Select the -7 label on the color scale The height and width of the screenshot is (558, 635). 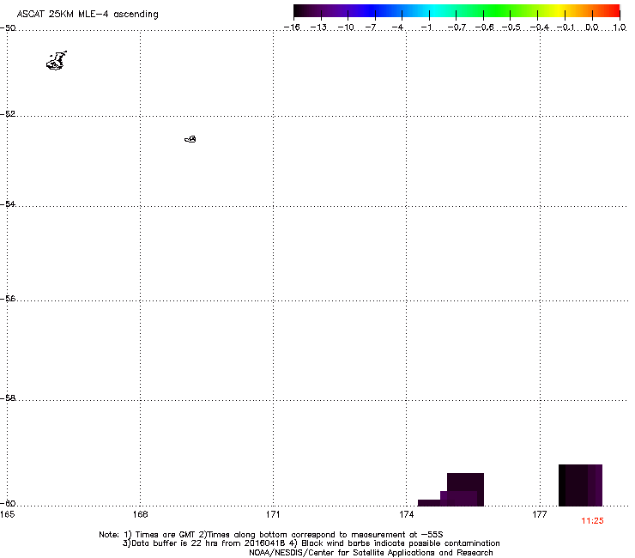[370, 27]
